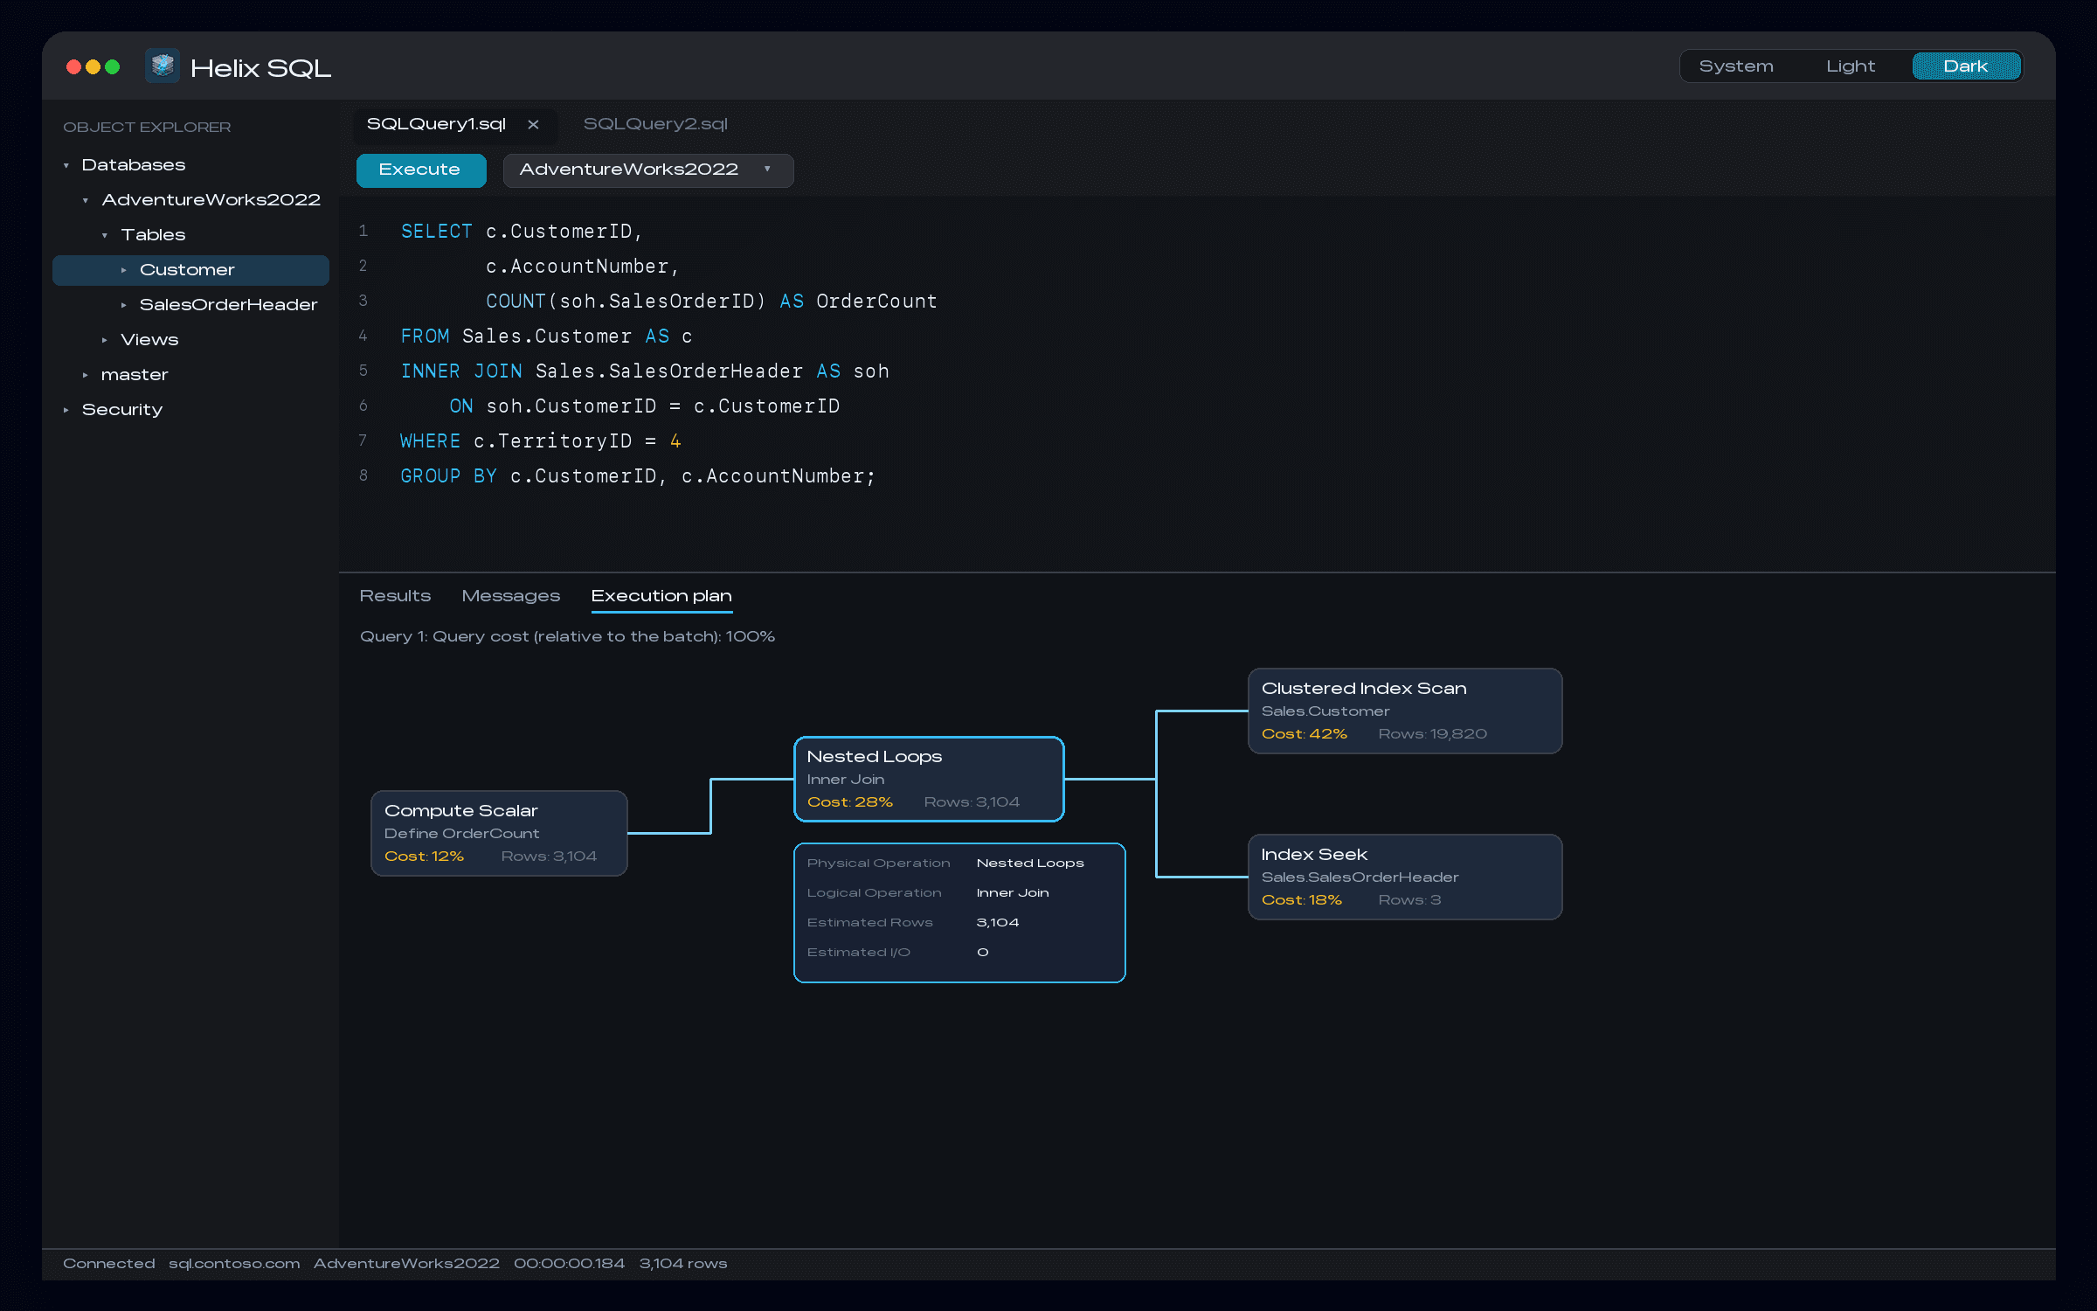The height and width of the screenshot is (1311, 2097).
Task: Click the Helix SQL app logo icon
Action: click(162, 66)
